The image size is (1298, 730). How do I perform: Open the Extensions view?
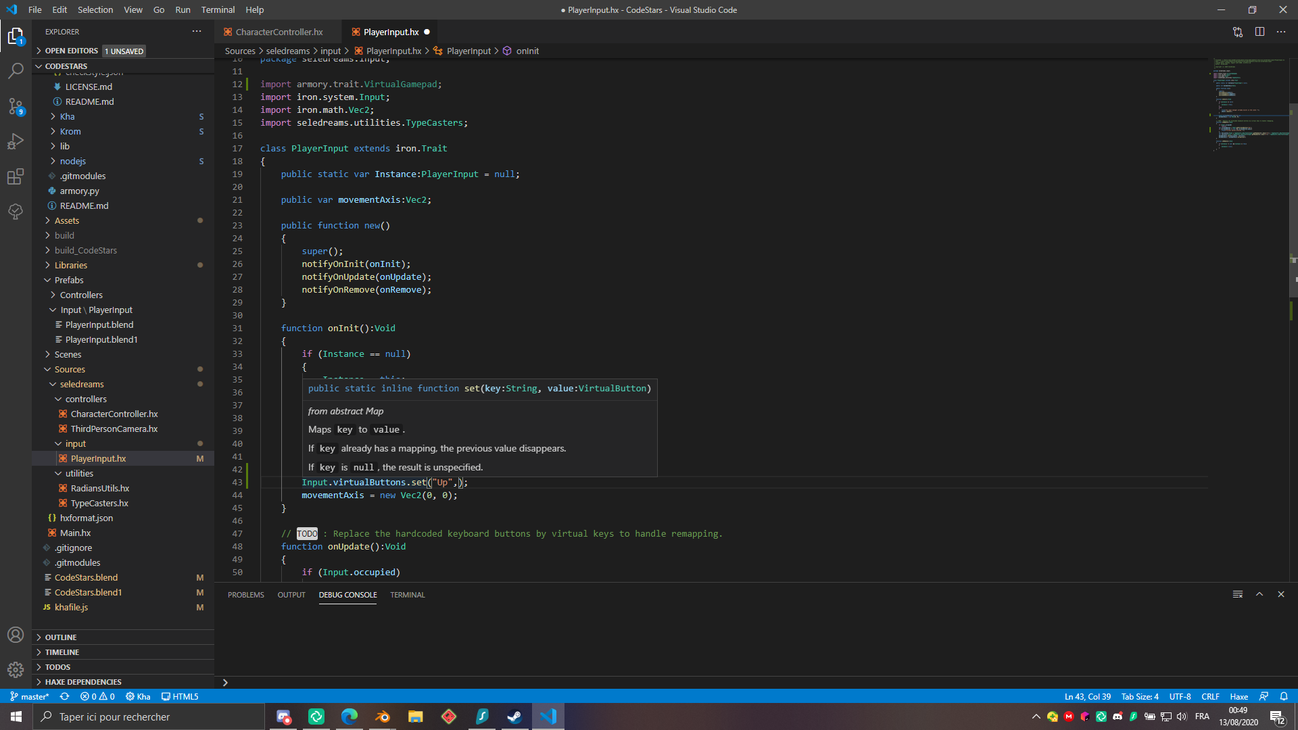coord(16,176)
